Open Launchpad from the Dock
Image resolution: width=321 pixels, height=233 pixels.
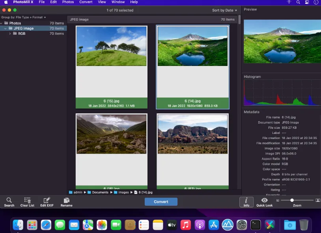point(32,225)
